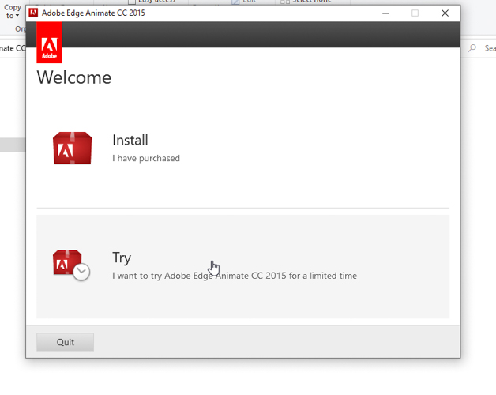The width and height of the screenshot is (496, 395).
Task: Select the Install heading option
Action: [130, 140]
